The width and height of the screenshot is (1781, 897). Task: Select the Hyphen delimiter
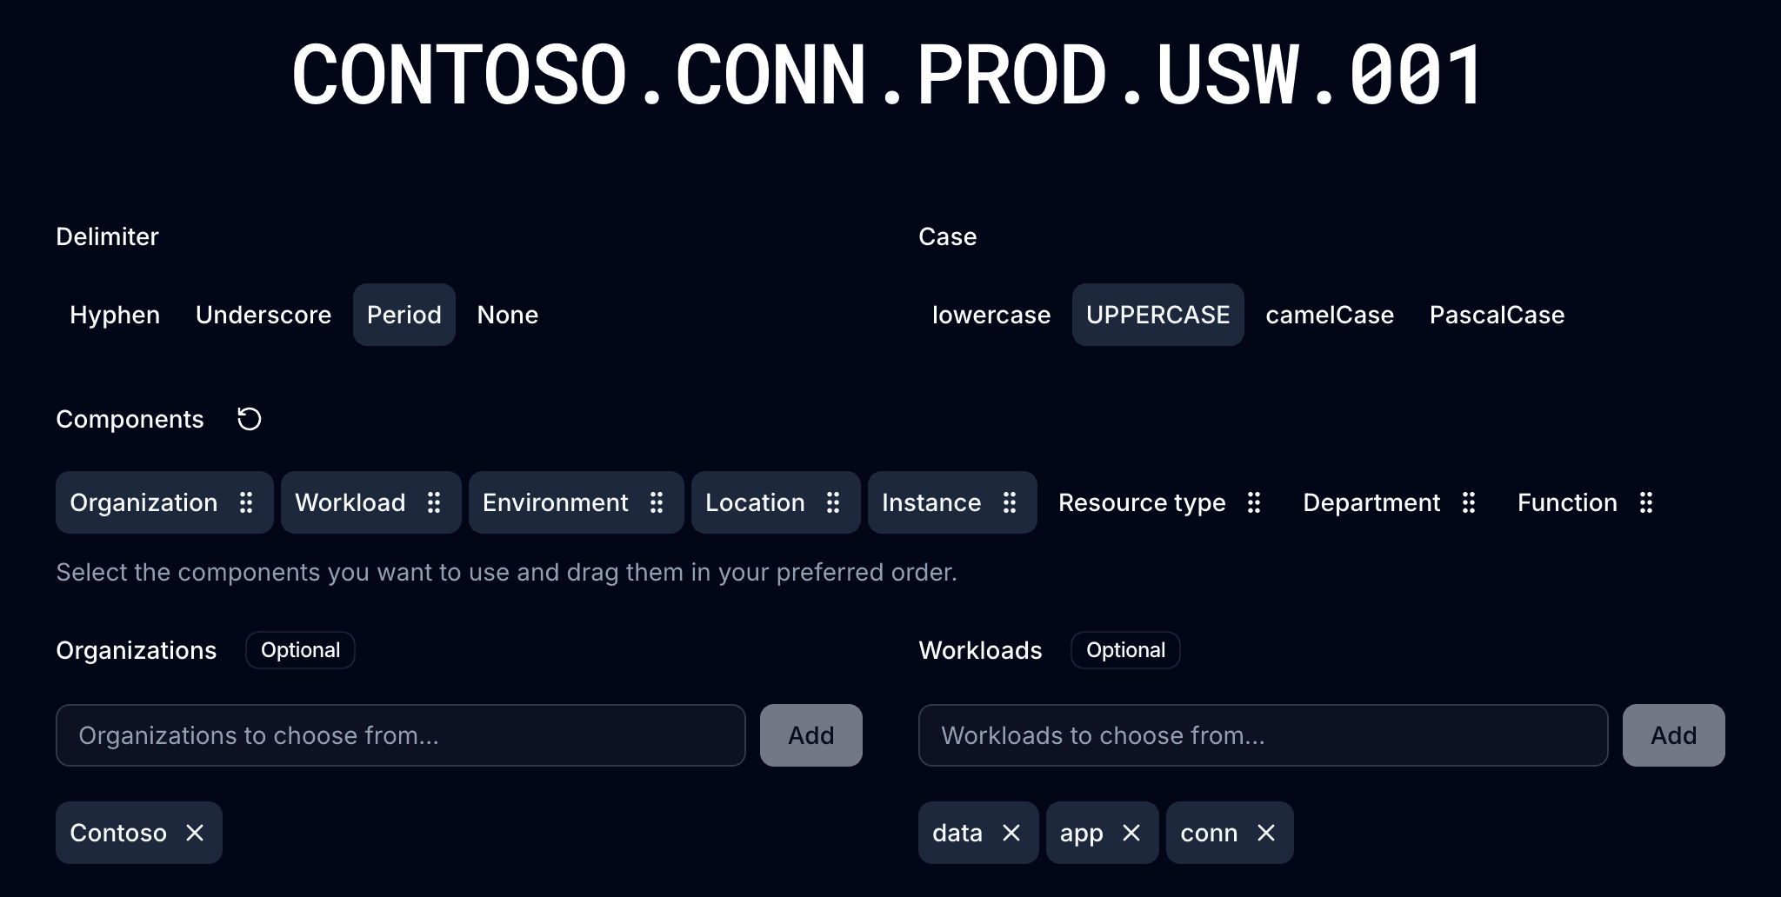[x=115, y=315]
